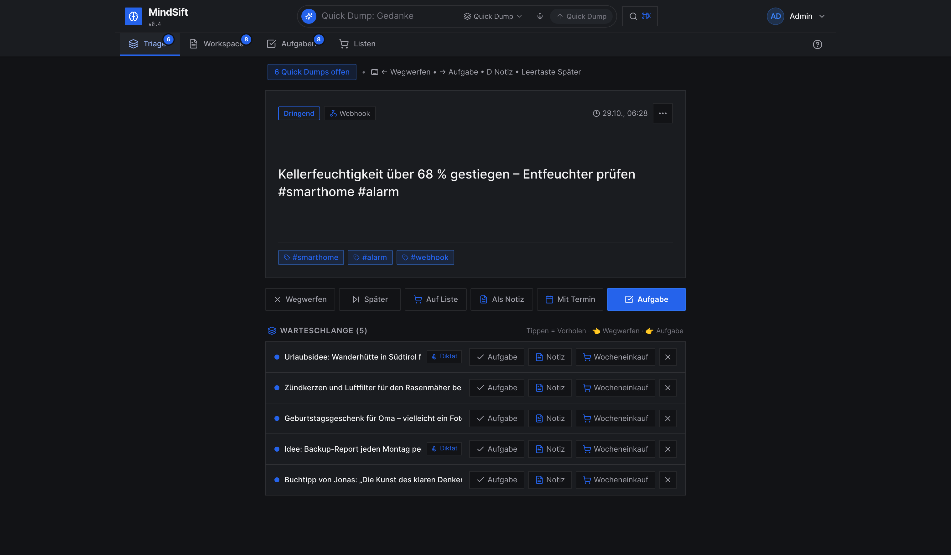The image size is (951, 555).
Task: Expand the Admin user menu chevron
Action: click(822, 16)
